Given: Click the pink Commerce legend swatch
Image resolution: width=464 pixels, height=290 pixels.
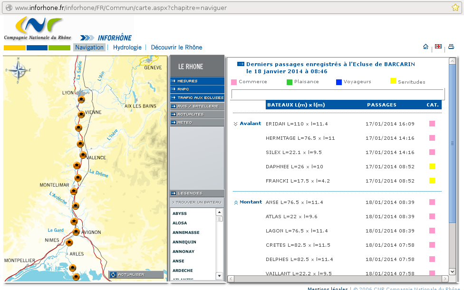Looking at the screenshot, I should point(234,82).
